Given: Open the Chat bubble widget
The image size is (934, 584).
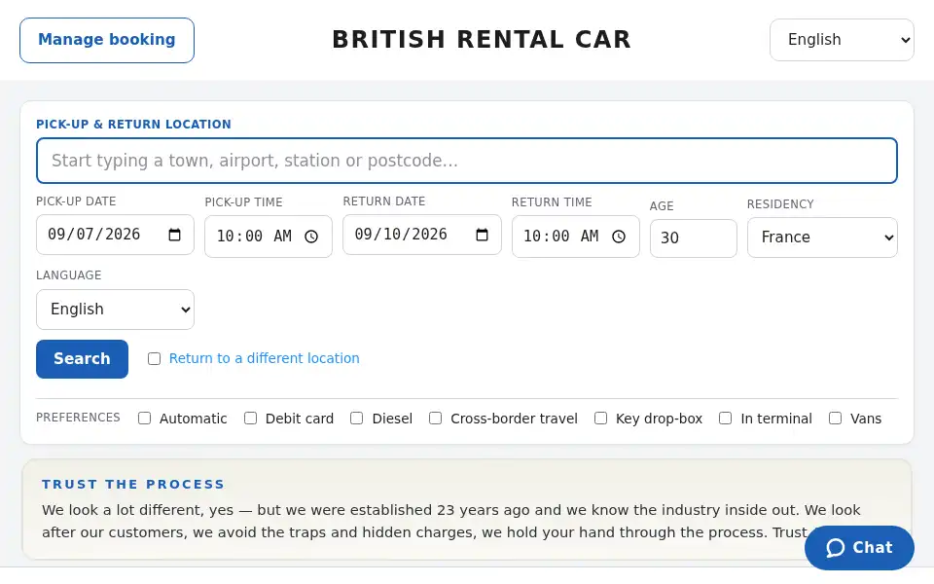Looking at the screenshot, I should 859,548.
